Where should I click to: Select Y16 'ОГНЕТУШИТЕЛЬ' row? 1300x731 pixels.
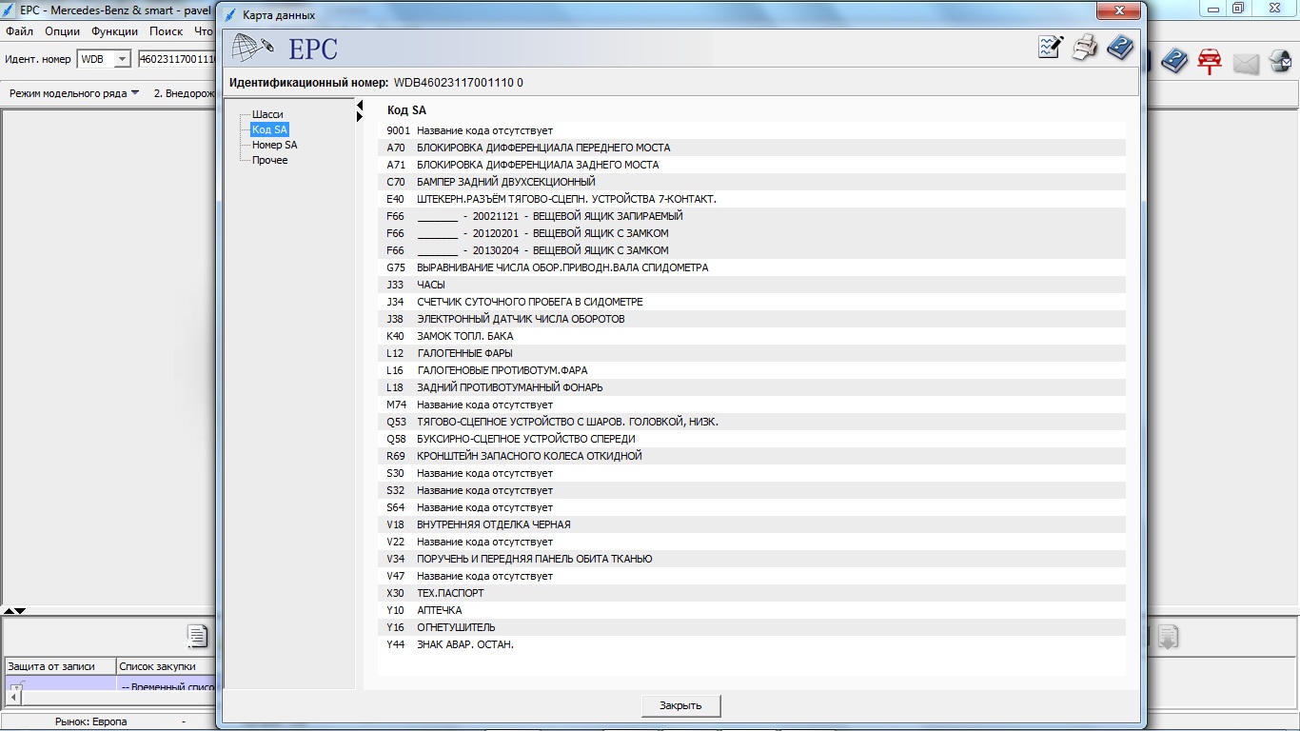pos(752,627)
